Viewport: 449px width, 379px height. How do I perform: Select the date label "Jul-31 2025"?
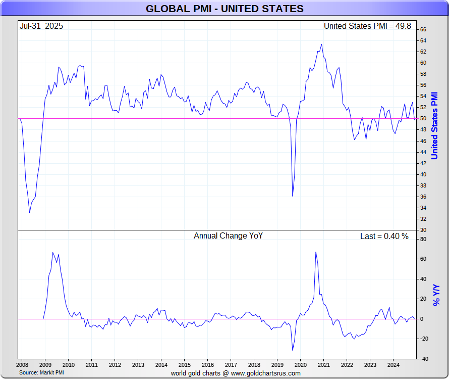click(x=41, y=26)
